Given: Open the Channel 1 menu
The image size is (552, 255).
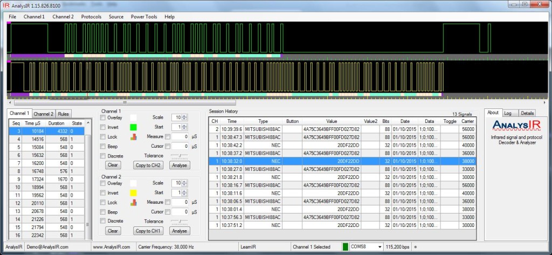Looking at the screenshot, I should (34, 17).
